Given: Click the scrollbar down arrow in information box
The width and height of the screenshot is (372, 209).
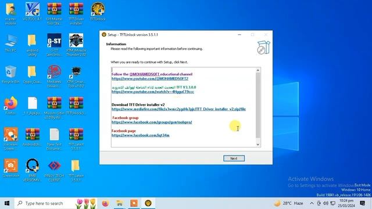Looking at the screenshot, I should pos(258,145).
